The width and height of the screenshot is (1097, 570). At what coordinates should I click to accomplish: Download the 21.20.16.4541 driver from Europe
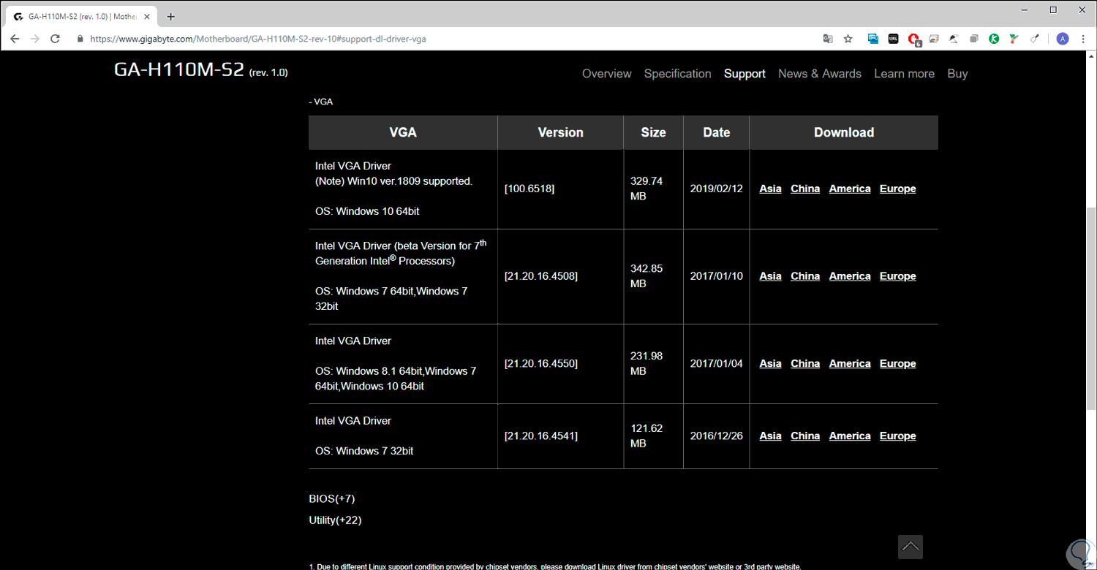tap(898, 436)
